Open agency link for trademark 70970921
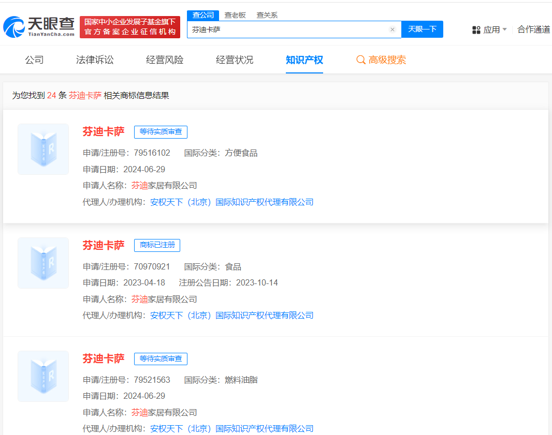Screen dimensions: 552x435 (231, 316)
